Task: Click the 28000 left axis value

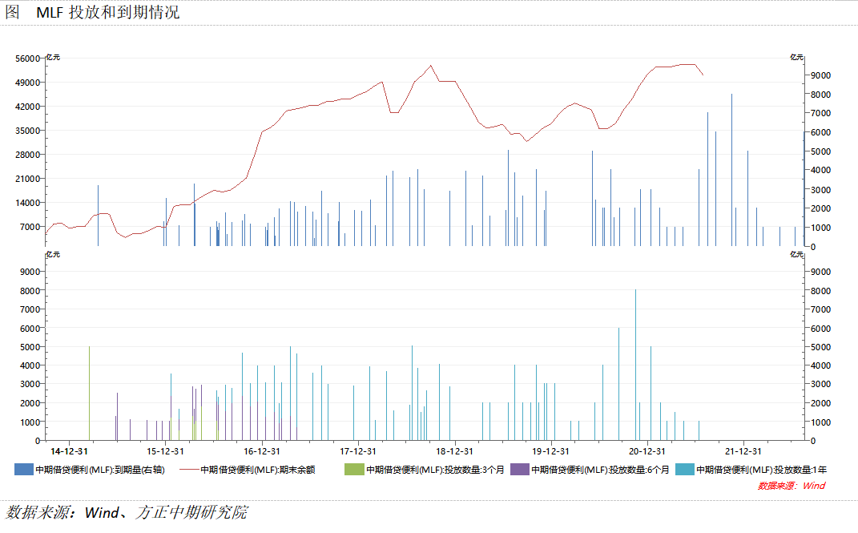Action: [28, 155]
